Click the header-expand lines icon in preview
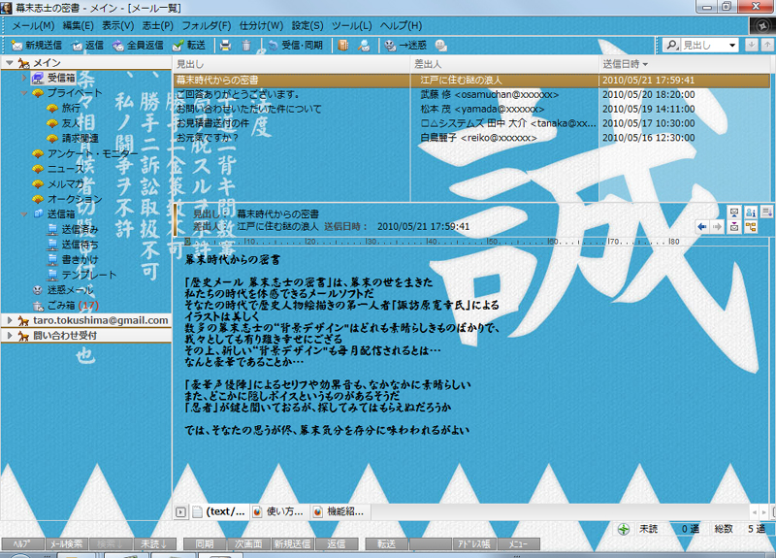 pyautogui.click(x=766, y=213)
